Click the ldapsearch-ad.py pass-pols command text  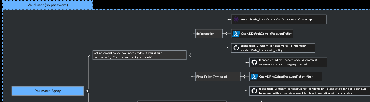tap(288, 62)
